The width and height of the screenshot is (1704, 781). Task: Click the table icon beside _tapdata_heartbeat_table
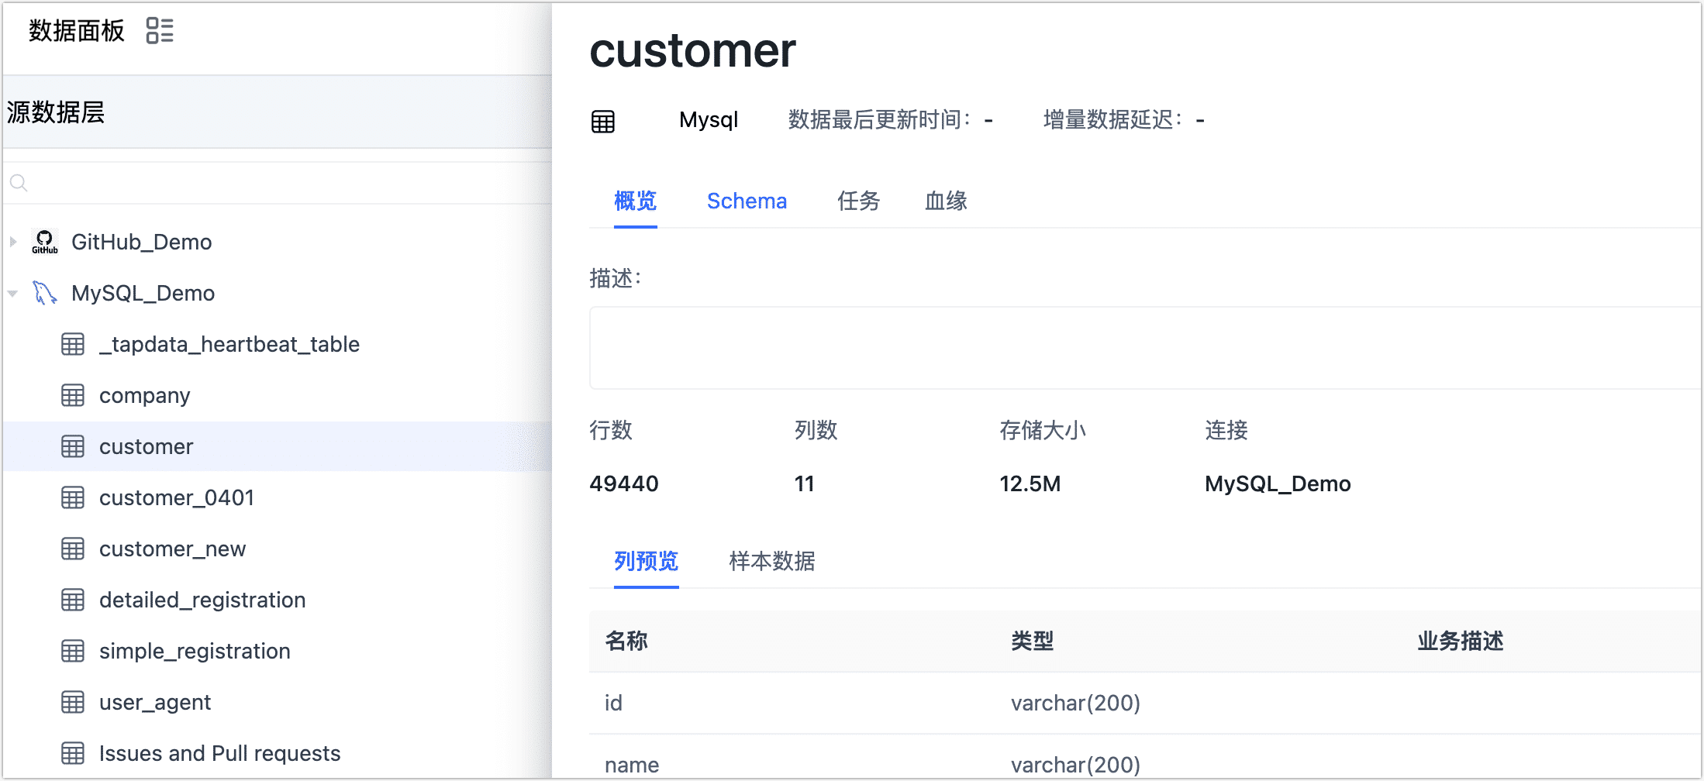click(x=72, y=344)
